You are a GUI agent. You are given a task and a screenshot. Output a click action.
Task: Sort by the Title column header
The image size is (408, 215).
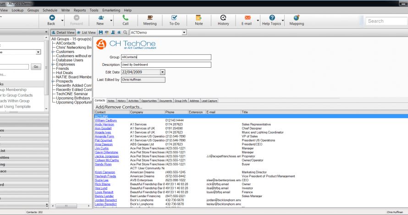(x=324, y=112)
